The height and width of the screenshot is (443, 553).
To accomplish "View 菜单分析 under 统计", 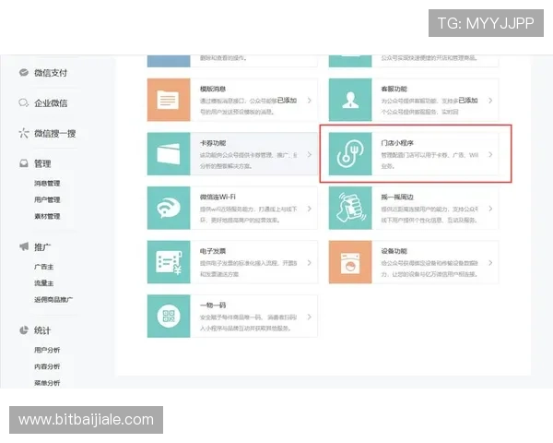I will (47, 383).
